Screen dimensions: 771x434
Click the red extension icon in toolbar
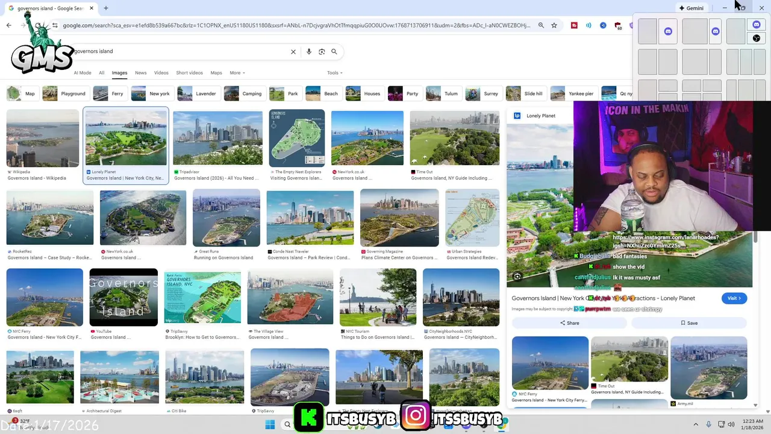coord(574,25)
